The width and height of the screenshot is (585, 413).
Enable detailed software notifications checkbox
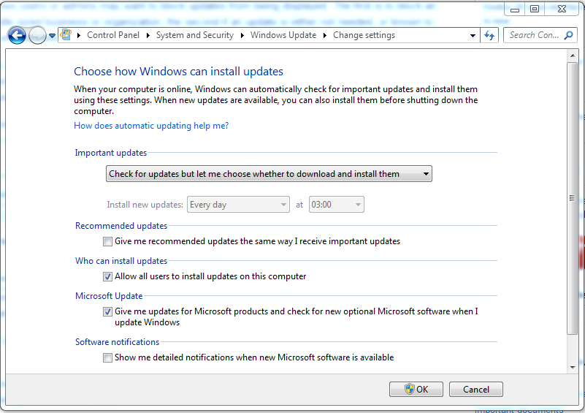click(107, 357)
